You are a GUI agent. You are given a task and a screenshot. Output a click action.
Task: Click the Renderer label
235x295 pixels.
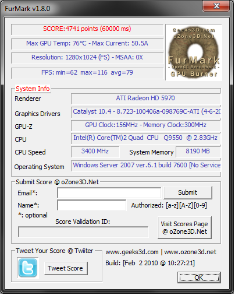[28, 99]
